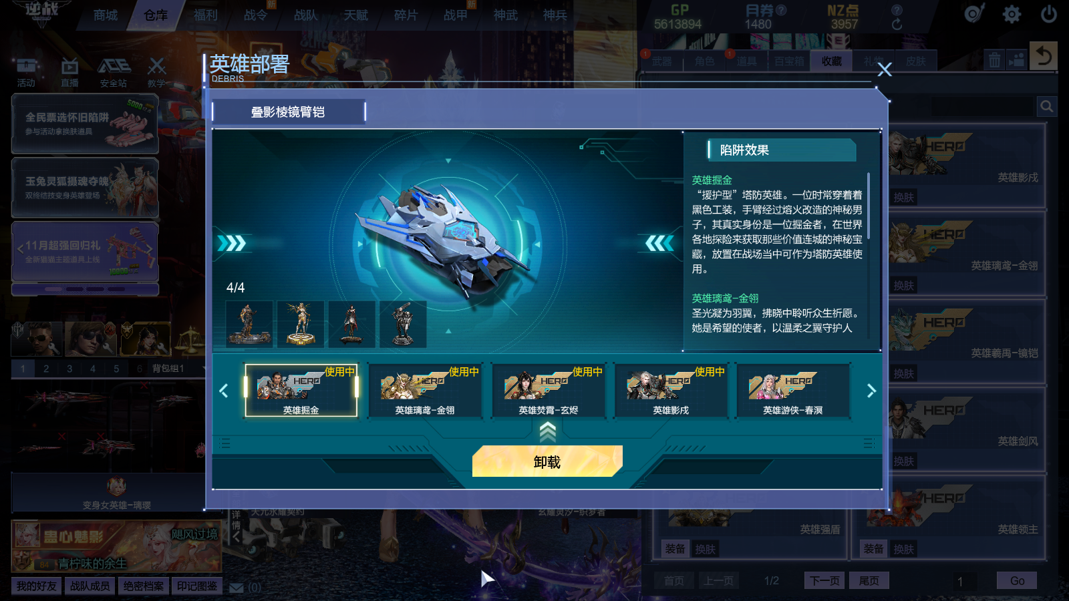Open the 活动 activity icon
The width and height of the screenshot is (1069, 601).
26,73
